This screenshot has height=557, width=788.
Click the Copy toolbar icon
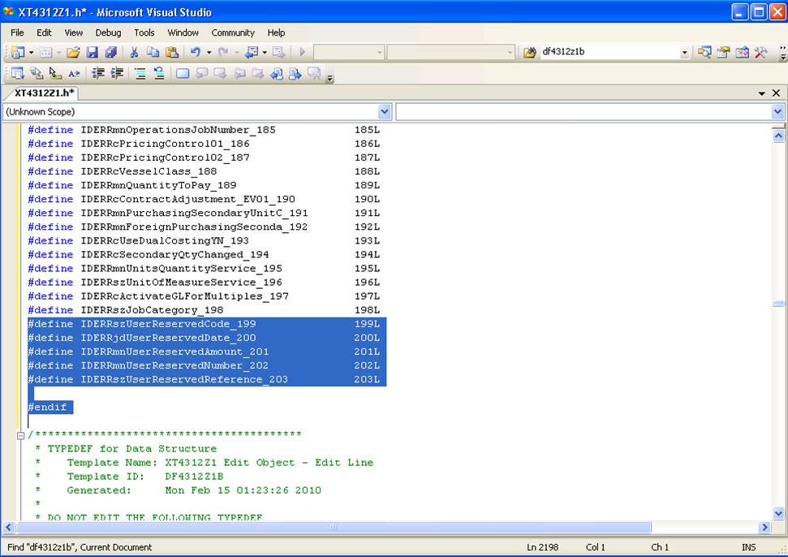pyautogui.click(x=153, y=52)
